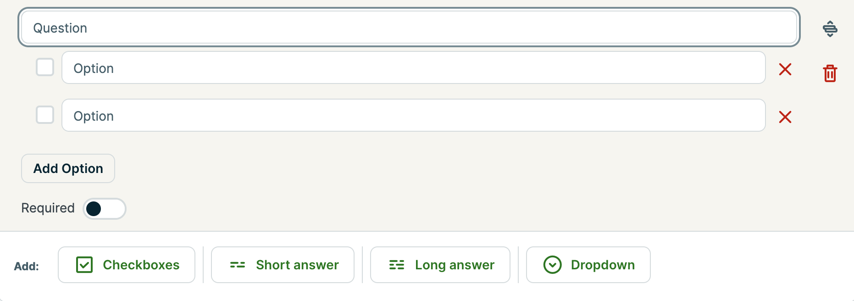
Task: Click the drag handle icon beside the question
Action: [830, 28]
